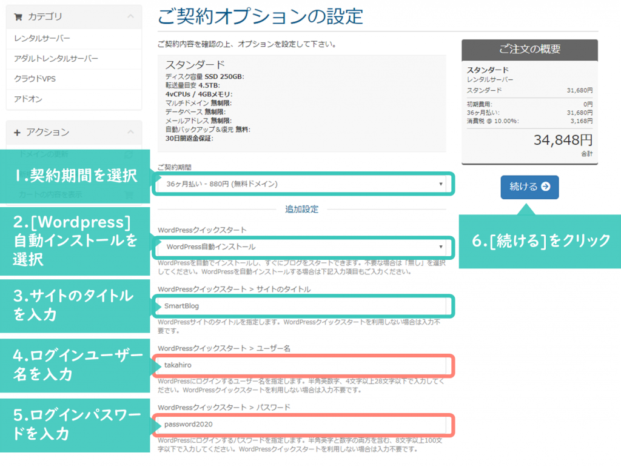
Task: Click the ディスク容量 SSD 250GB spec line
Action: click(205, 77)
